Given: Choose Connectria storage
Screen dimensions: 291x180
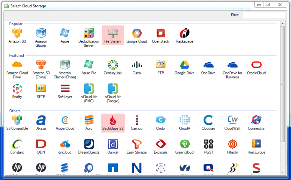Looking at the screenshot, I should [x=256, y=123].
